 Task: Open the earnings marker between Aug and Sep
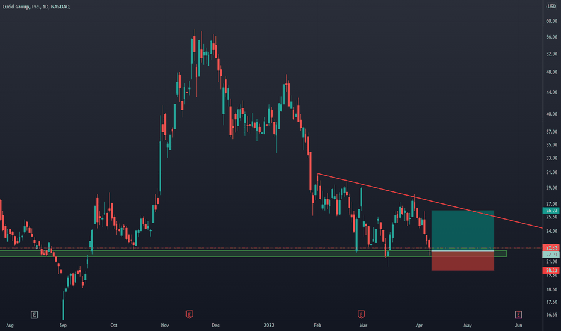click(34, 315)
